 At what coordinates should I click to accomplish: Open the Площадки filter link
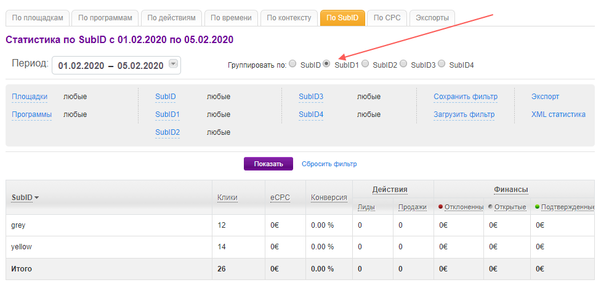click(x=30, y=97)
